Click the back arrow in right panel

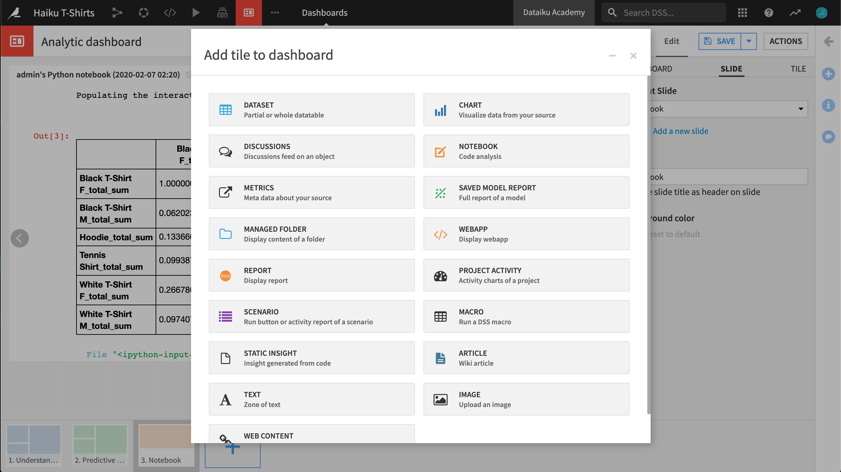[x=829, y=41]
